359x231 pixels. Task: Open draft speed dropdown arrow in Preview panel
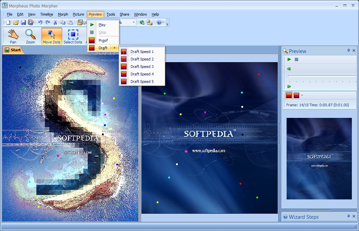[302, 95]
